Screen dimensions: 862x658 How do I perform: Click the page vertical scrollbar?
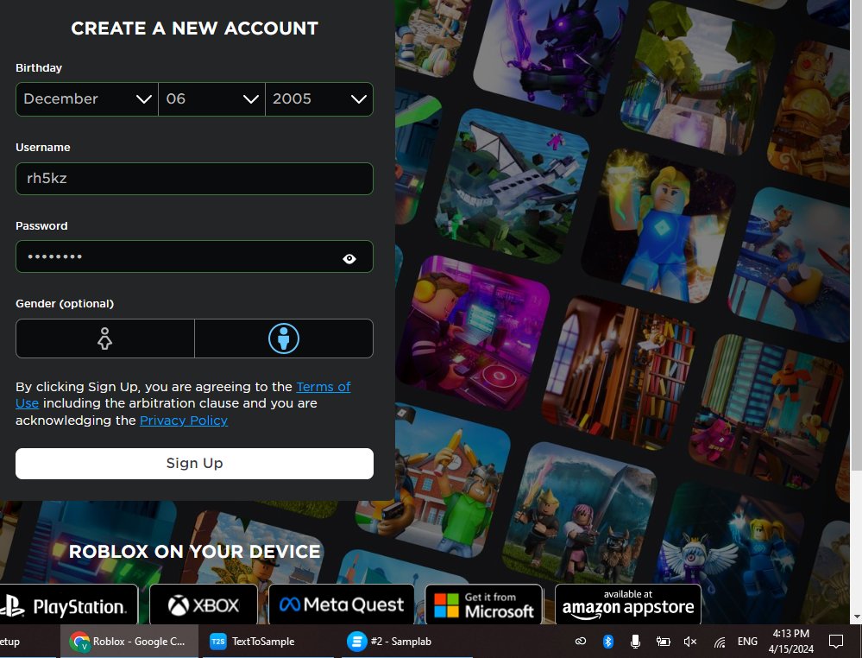tap(856, 235)
